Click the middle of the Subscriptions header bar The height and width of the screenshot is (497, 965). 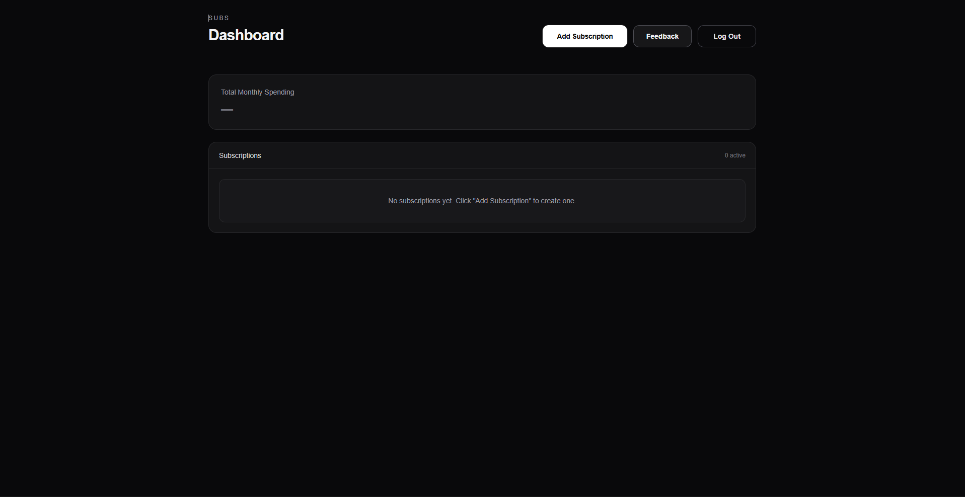click(x=482, y=155)
